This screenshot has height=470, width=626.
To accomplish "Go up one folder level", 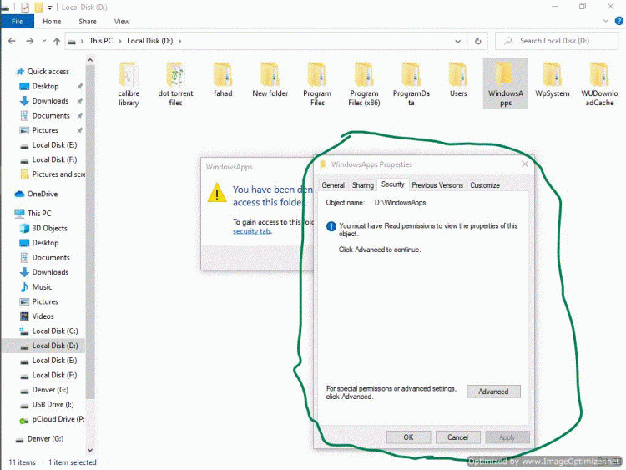I will pyautogui.click(x=57, y=41).
